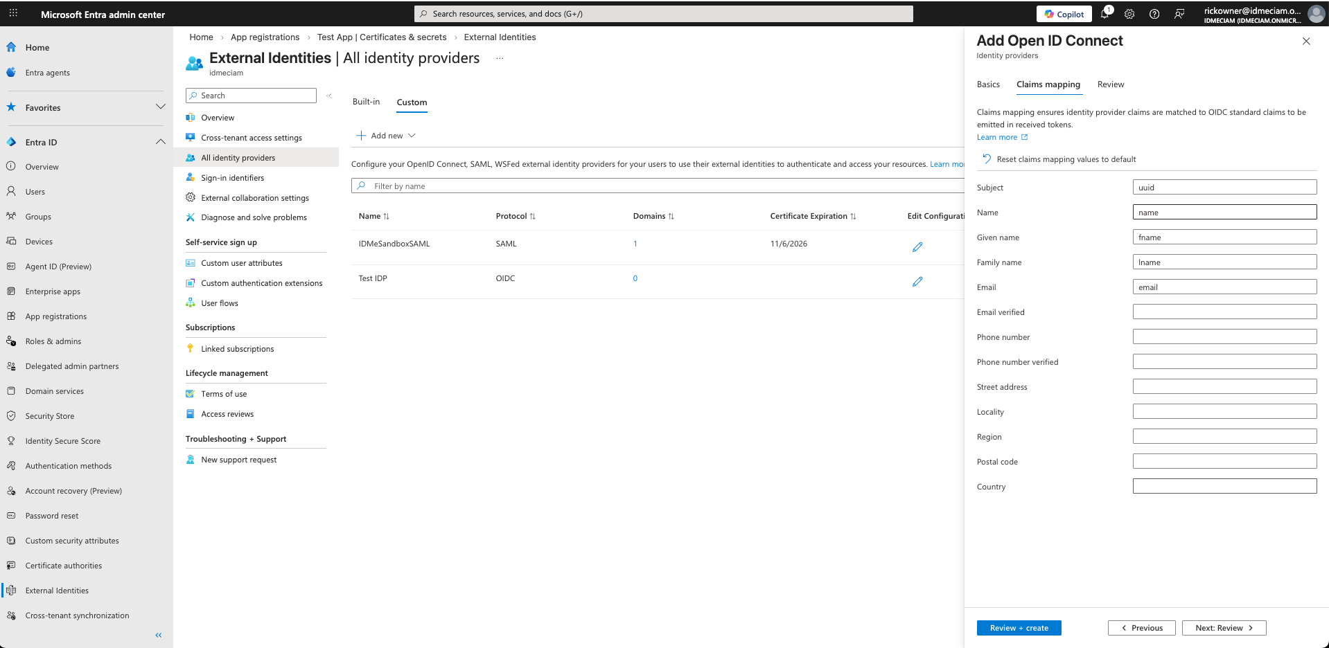Click the notifications bell icon
The width and height of the screenshot is (1329, 648).
point(1104,14)
